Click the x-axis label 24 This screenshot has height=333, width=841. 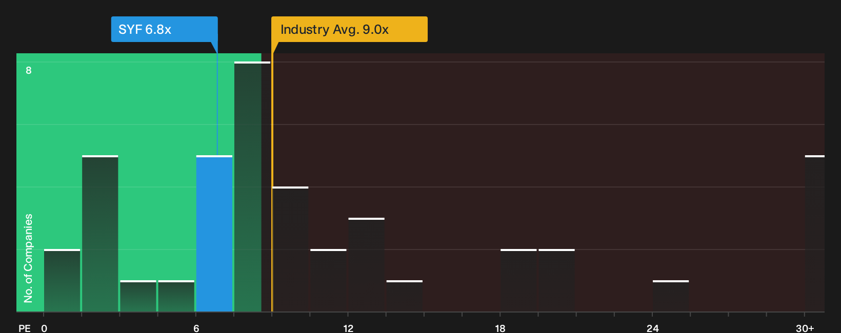point(652,328)
